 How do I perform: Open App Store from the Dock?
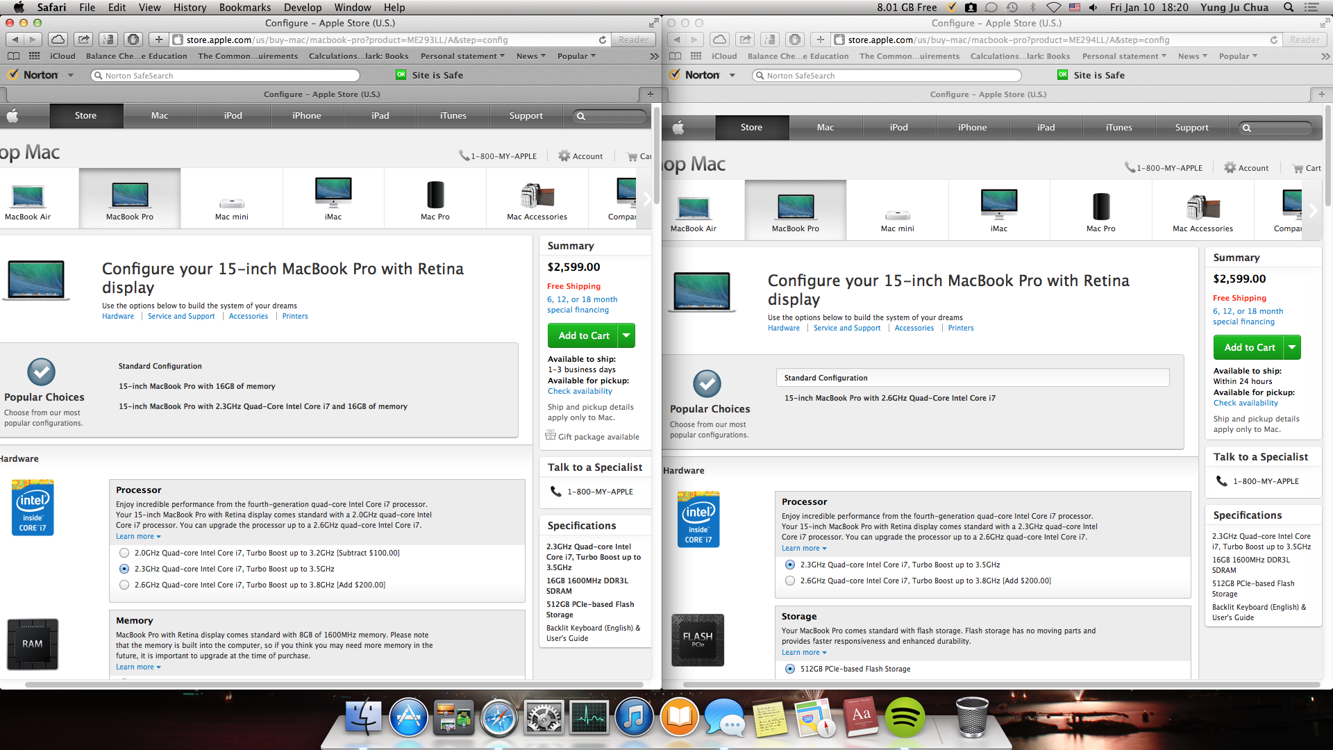408,717
